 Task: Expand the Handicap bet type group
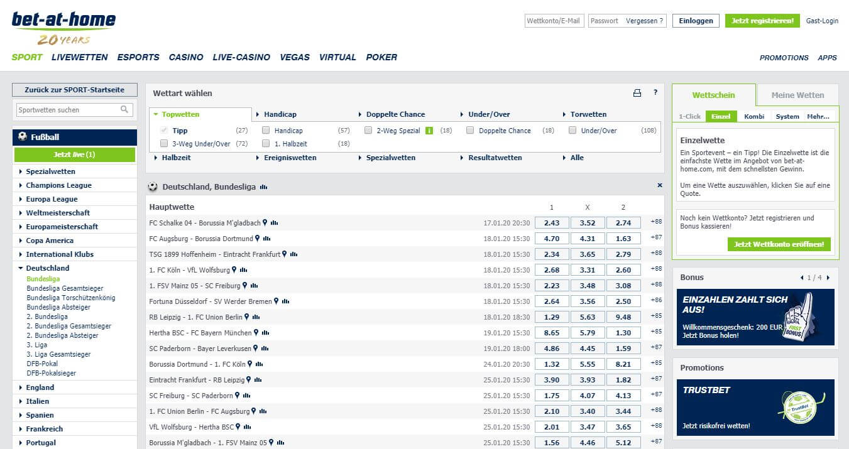(x=277, y=114)
